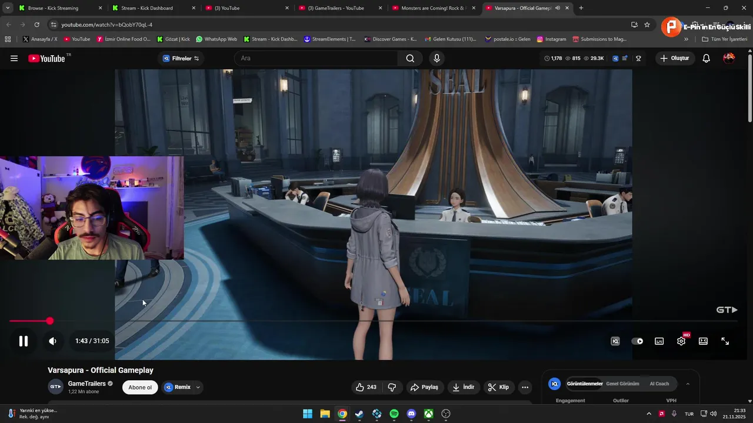Click the red playhead scrubber
Viewport: 753px width, 423px height.
[50, 321]
